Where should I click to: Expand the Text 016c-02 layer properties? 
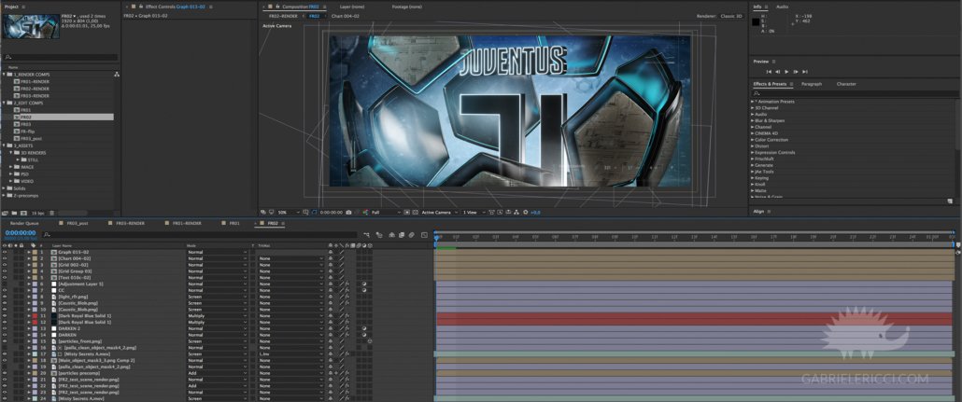coord(29,278)
